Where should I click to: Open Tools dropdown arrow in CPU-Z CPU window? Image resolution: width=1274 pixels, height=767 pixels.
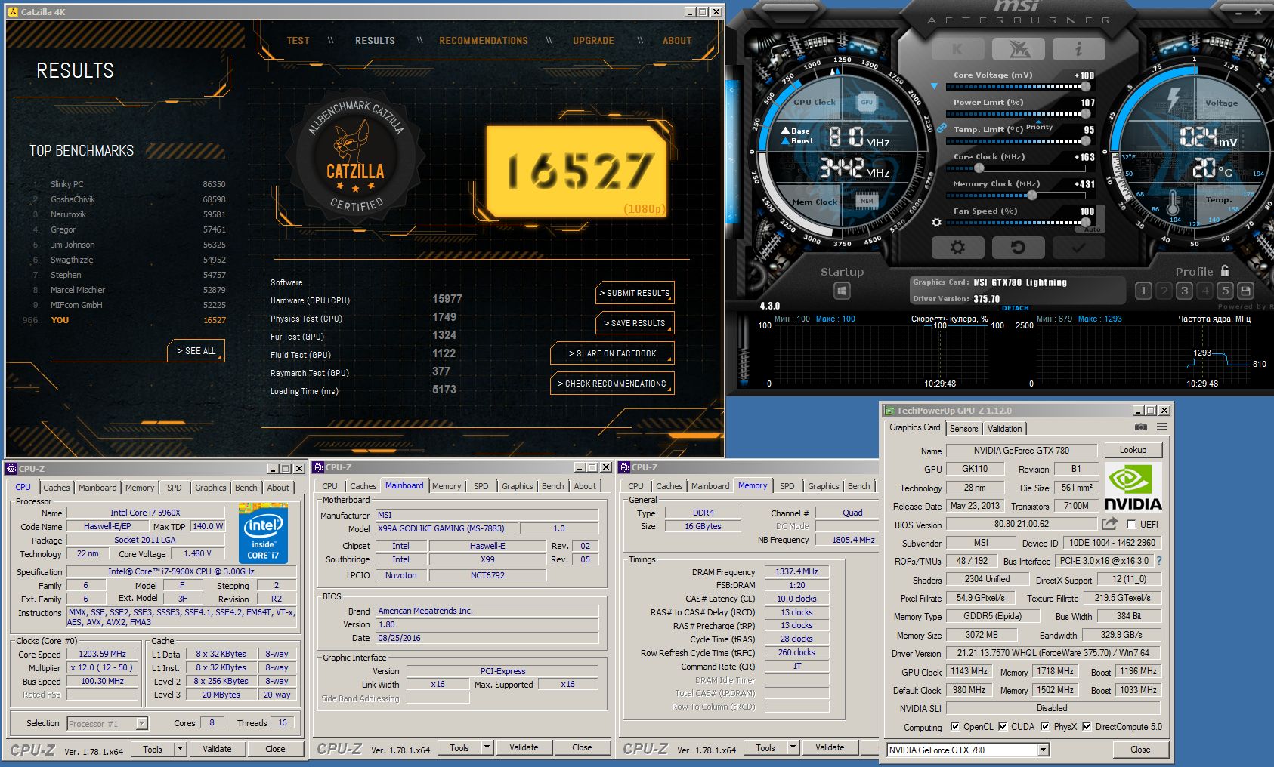(180, 749)
